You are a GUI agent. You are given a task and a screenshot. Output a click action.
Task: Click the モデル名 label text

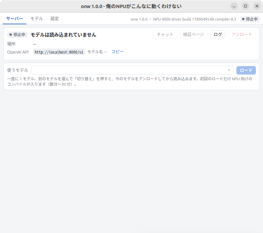click(x=95, y=52)
